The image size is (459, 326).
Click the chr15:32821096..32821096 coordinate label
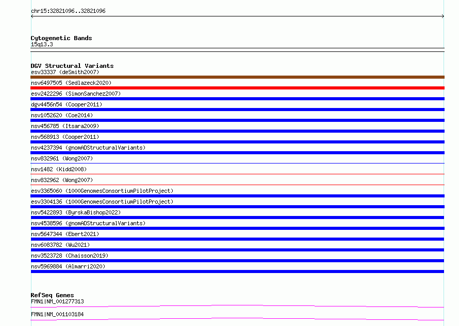(x=68, y=11)
